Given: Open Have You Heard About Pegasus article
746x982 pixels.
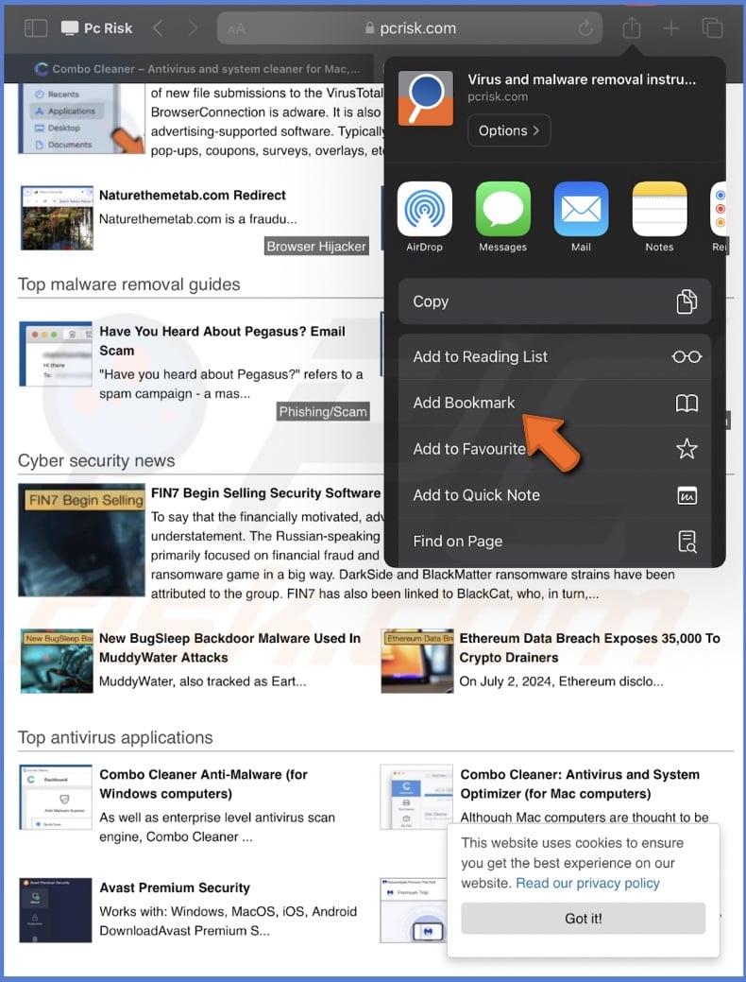Looking at the screenshot, I should tap(222, 340).
